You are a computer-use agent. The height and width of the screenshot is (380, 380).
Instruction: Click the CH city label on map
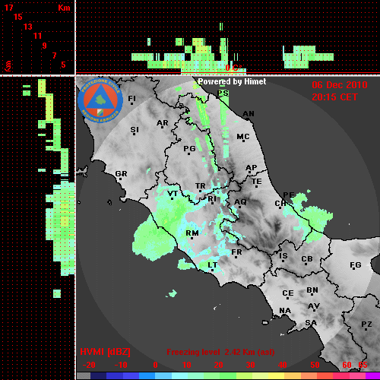coord(280,204)
